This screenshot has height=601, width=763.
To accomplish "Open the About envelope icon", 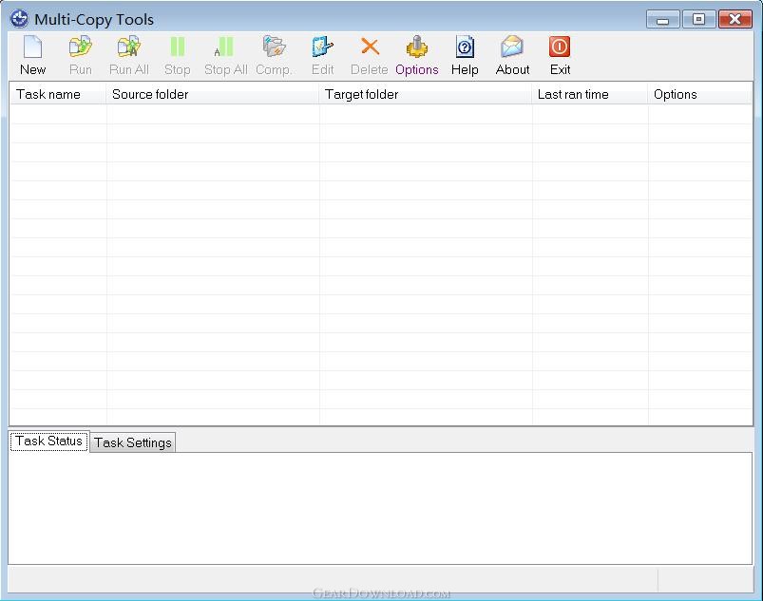I will click(512, 47).
